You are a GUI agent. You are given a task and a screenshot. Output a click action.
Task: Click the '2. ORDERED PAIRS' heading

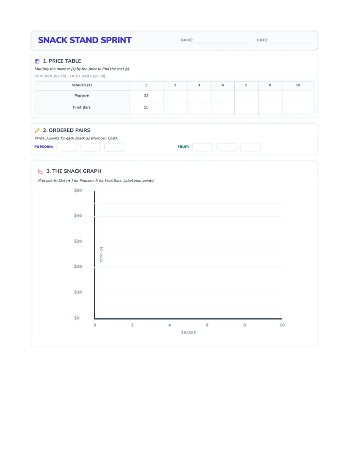(x=66, y=130)
